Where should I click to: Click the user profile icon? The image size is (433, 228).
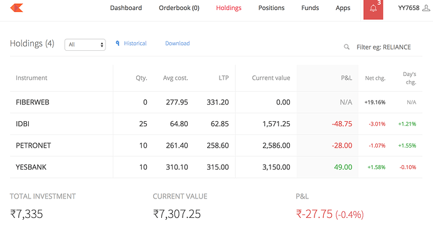click(426, 8)
